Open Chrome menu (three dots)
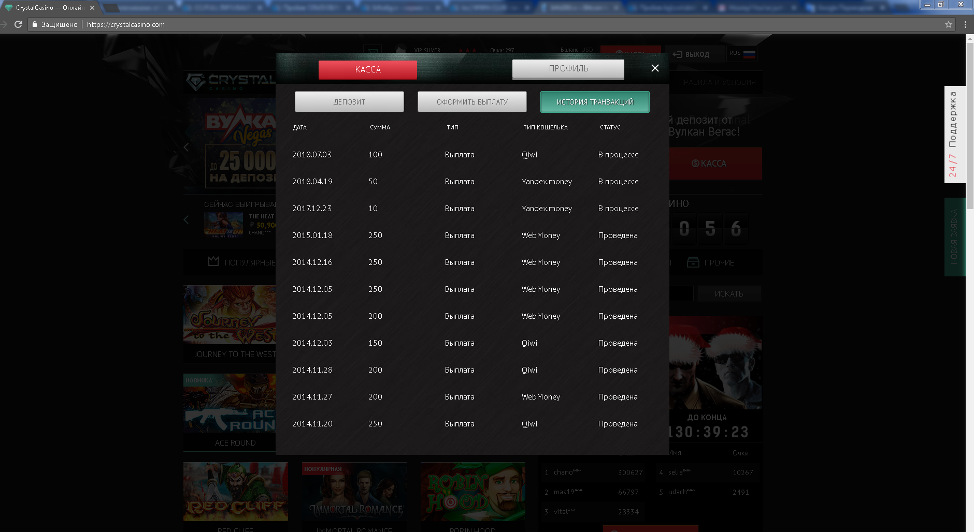This screenshot has width=974, height=532. [965, 24]
